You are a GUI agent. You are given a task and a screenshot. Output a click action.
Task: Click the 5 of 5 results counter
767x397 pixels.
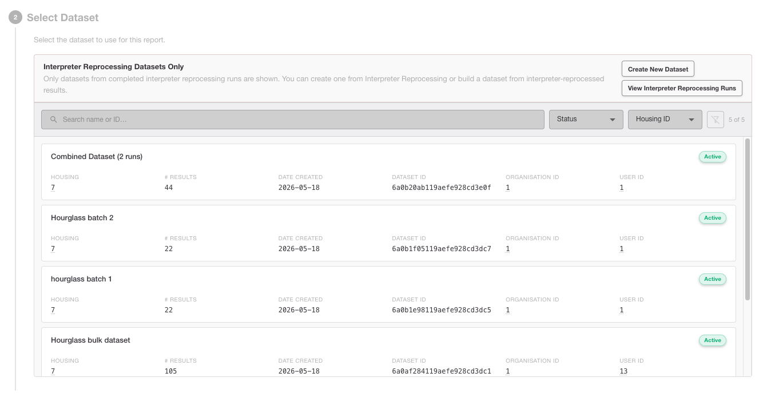tap(737, 120)
